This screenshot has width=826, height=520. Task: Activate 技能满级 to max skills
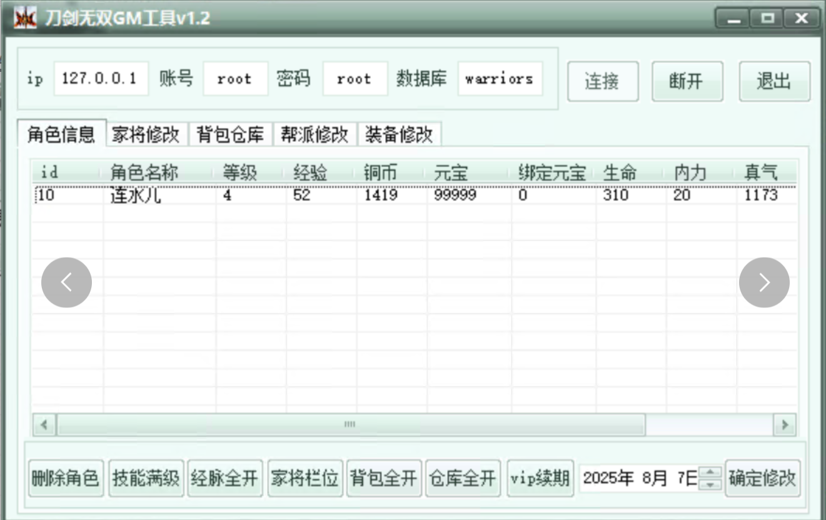(146, 477)
